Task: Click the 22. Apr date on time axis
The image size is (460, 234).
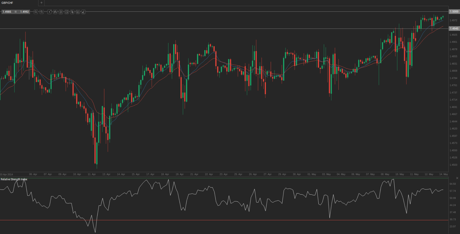Action: click(x=209, y=174)
